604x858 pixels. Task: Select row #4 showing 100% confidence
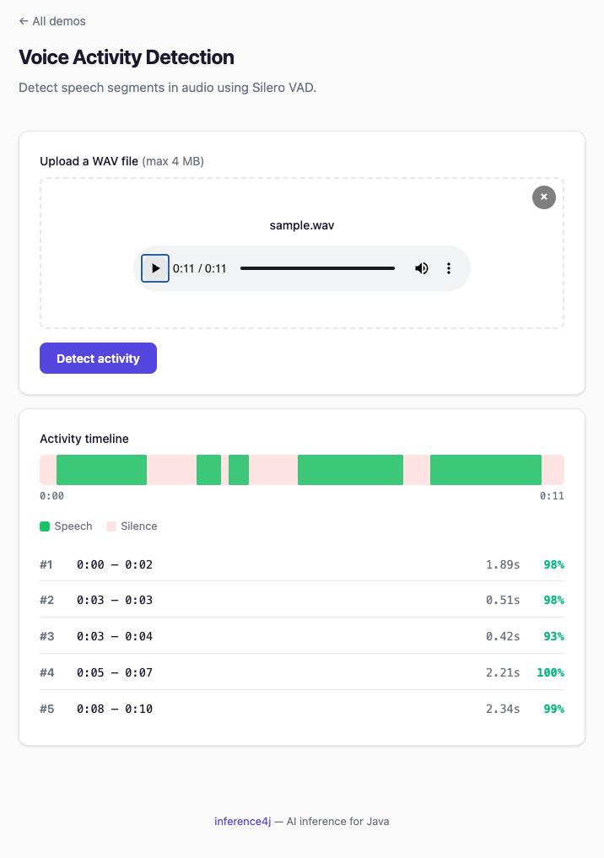[302, 672]
